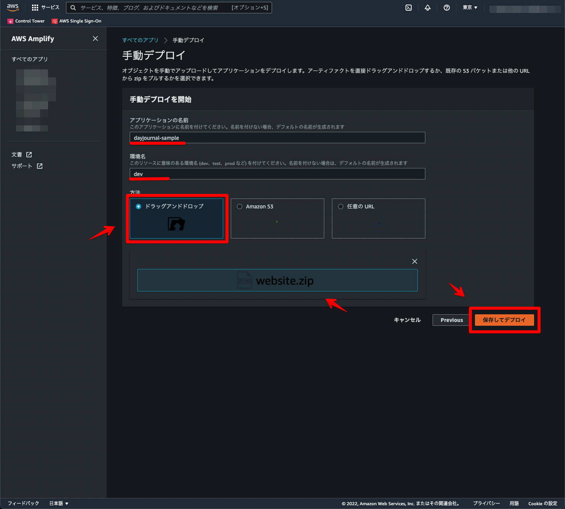The height and width of the screenshot is (509, 565).
Task: Click the AWS logo in the top bar
Action: (13, 7)
